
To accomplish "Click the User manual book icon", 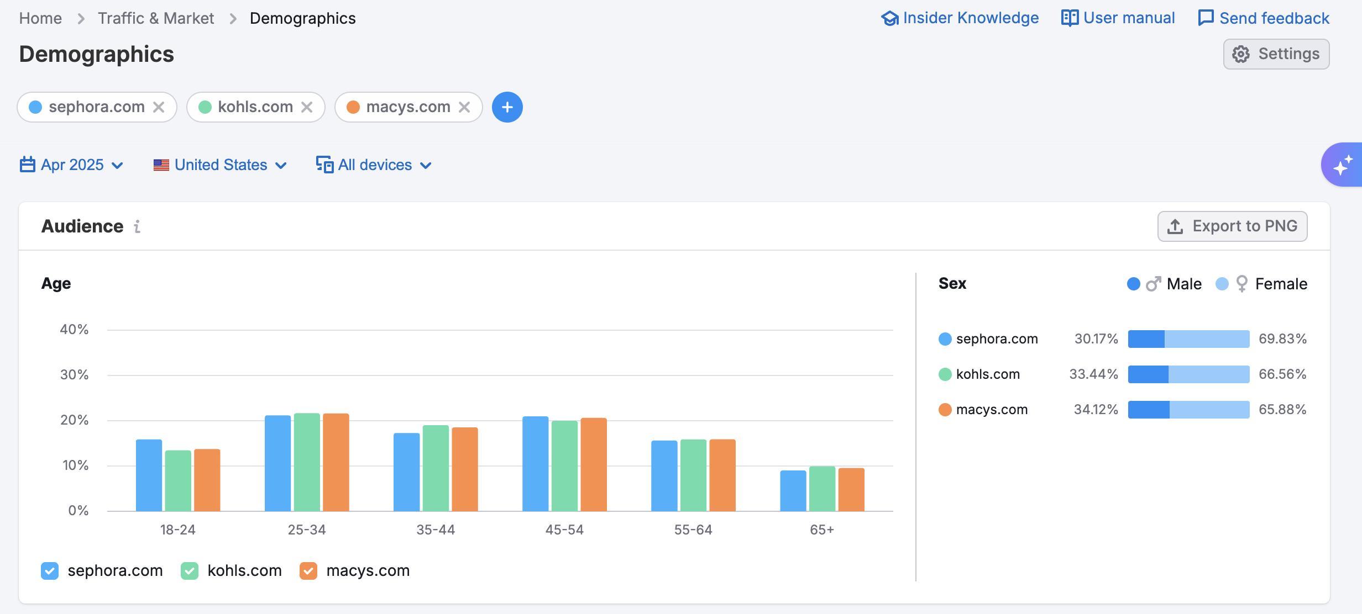I will [x=1069, y=18].
